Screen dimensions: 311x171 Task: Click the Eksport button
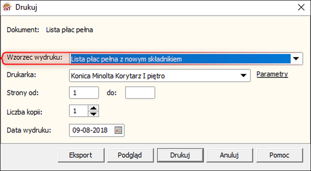tap(81, 155)
